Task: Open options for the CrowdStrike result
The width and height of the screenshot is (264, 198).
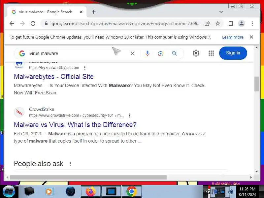Action: pos(129,115)
